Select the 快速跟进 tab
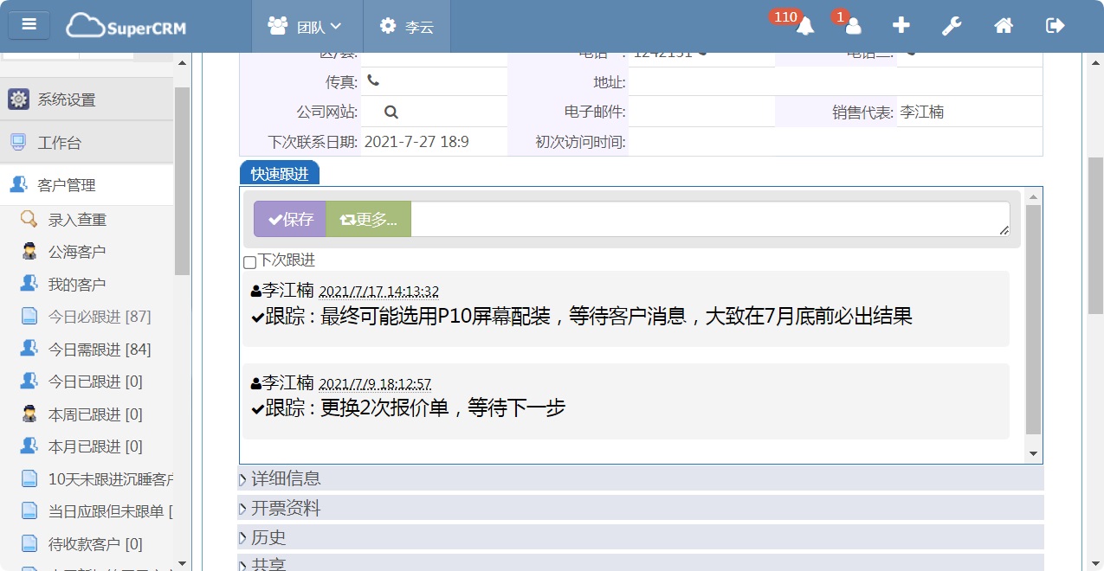Screen dimensions: 1104x571 (x=279, y=174)
